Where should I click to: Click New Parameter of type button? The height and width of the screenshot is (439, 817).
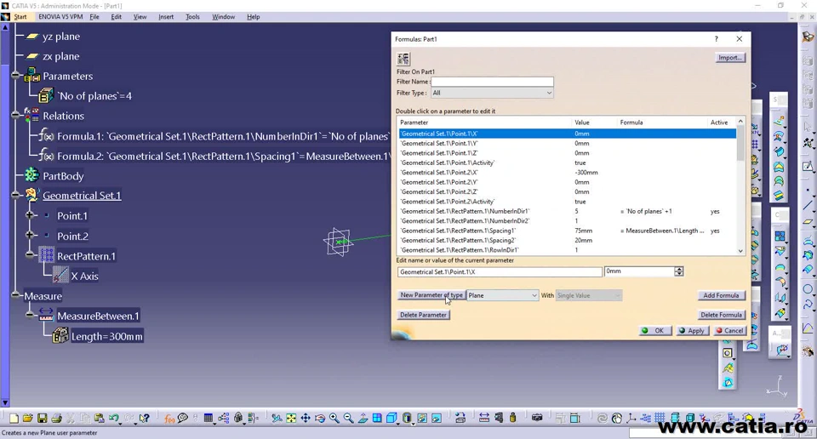(x=431, y=295)
